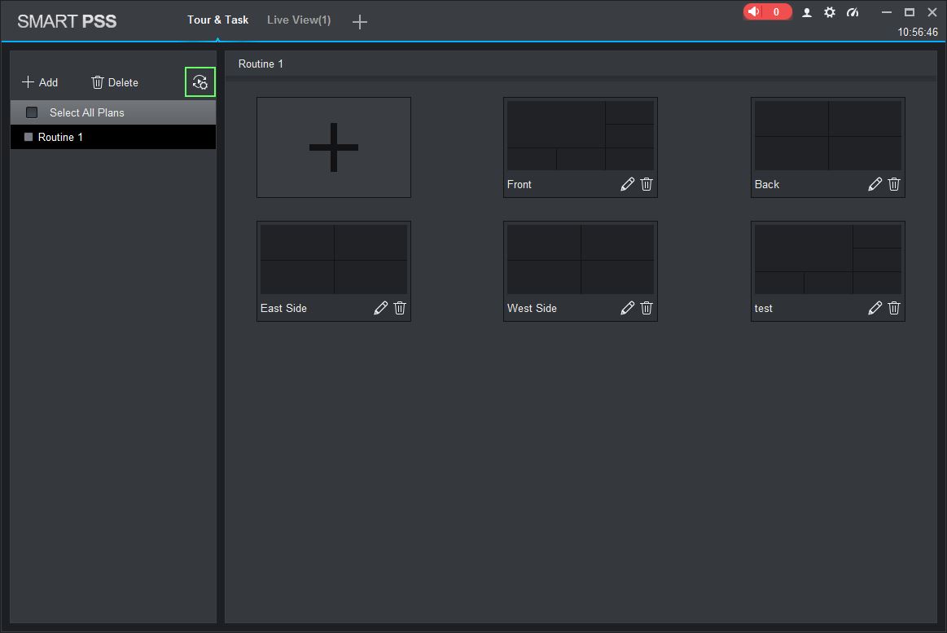Edit the West Side task
The image size is (947, 633).
[627, 308]
